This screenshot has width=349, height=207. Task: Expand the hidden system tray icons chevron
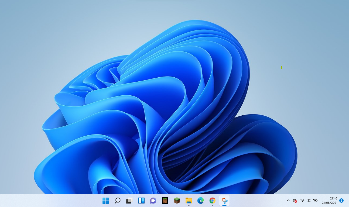point(288,201)
